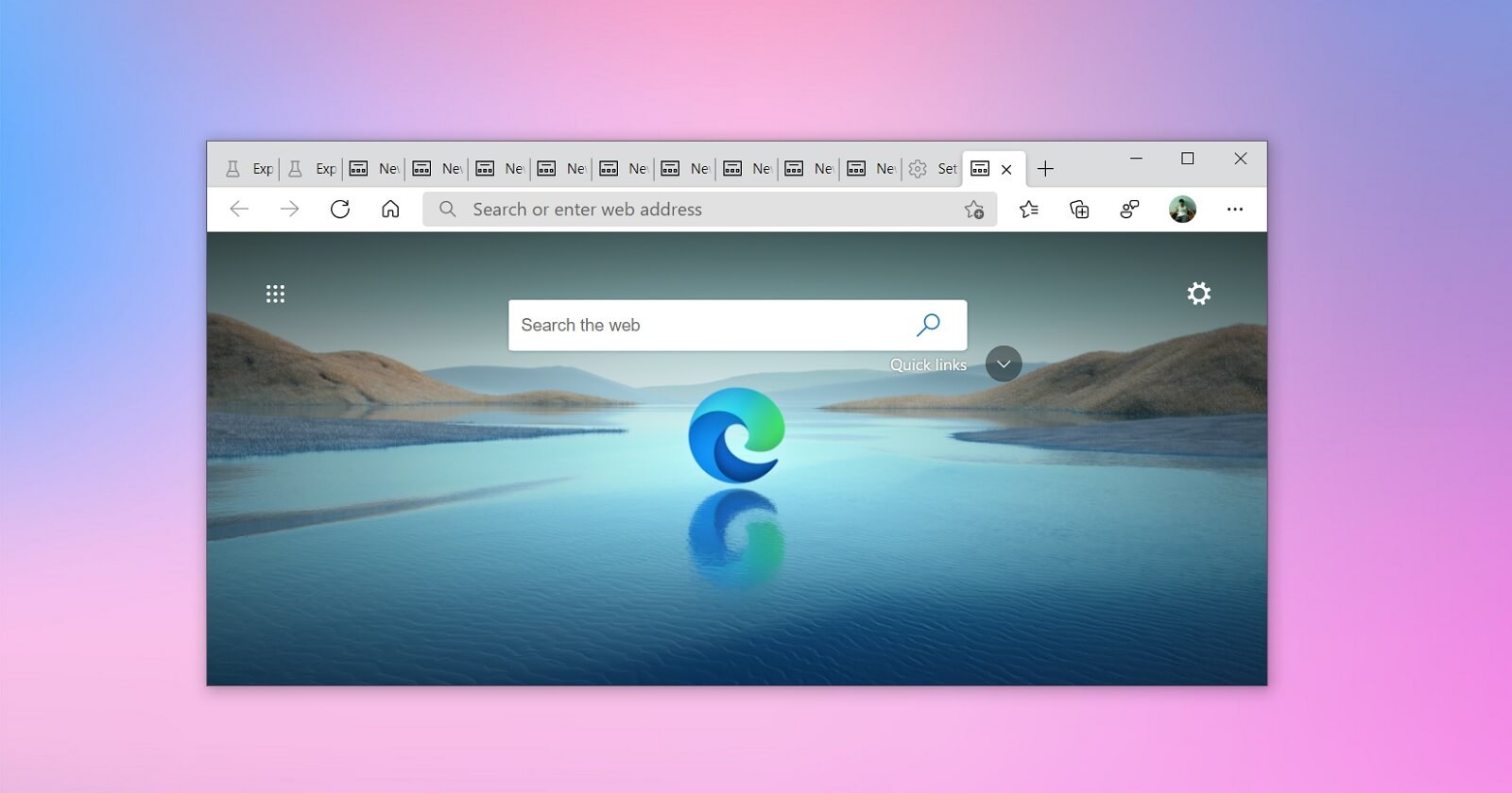Close the active tab

pyautogui.click(x=1006, y=169)
